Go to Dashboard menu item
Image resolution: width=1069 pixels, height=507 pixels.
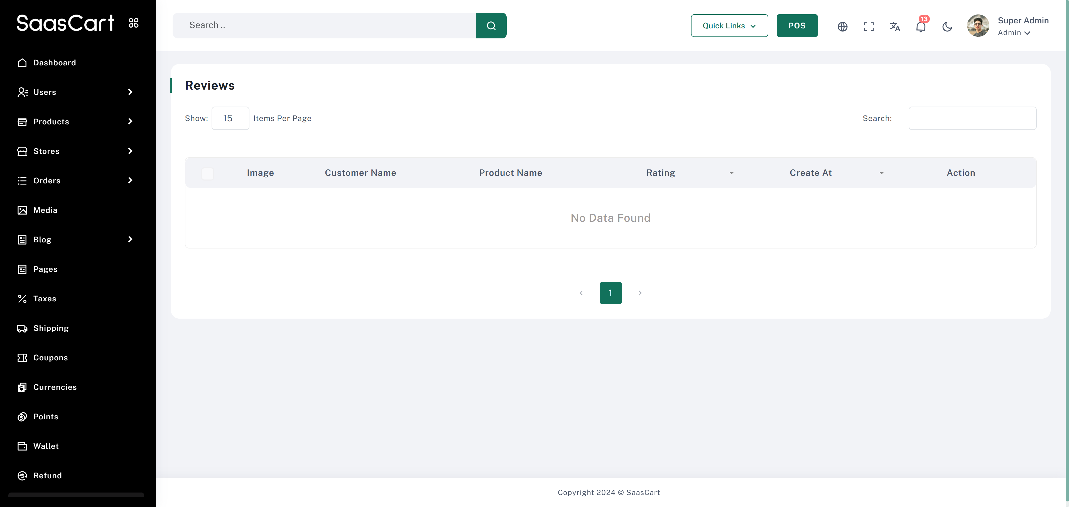point(54,63)
